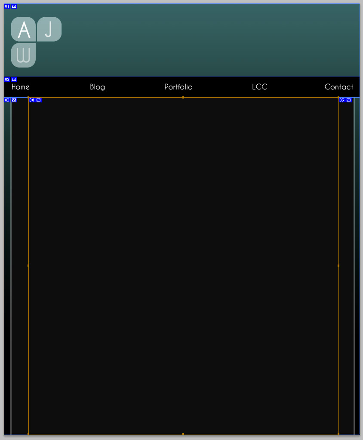This screenshot has height=440, width=363.
Task: Select the slice 03 number badge
Action: pyautogui.click(x=7, y=100)
